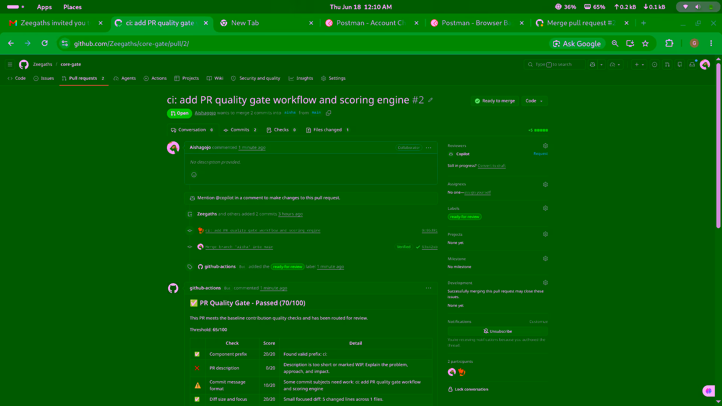This screenshot has width=722, height=406.
Task: Install app icon in the address bar
Action: click(x=630, y=44)
